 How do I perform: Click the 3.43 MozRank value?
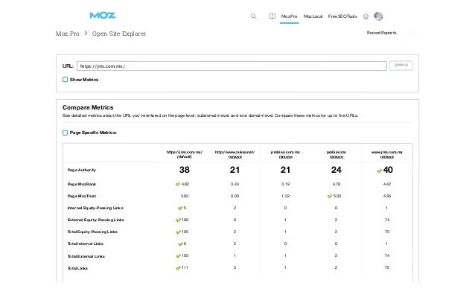235,184
